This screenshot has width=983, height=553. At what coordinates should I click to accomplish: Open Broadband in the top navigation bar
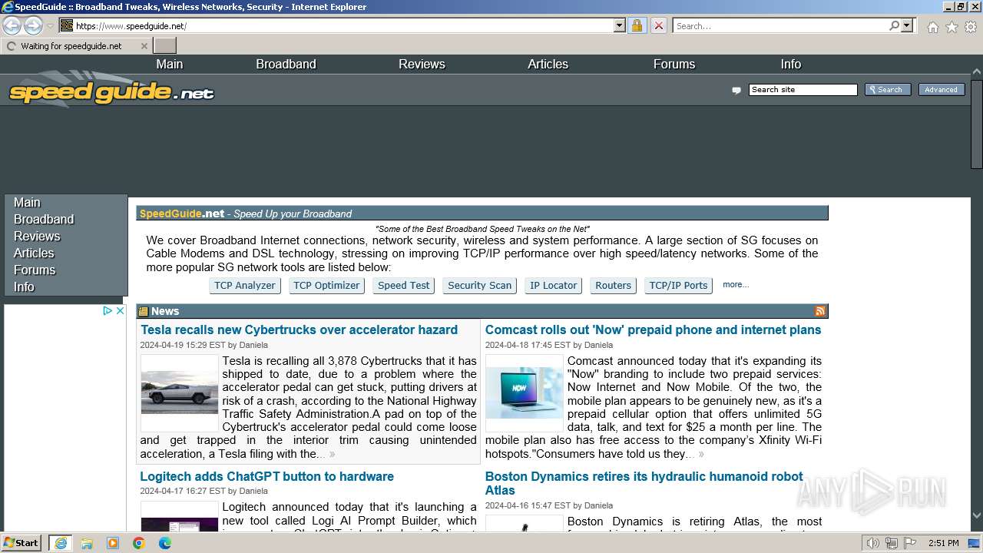click(286, 65)
